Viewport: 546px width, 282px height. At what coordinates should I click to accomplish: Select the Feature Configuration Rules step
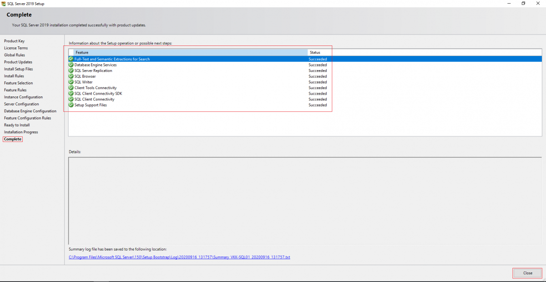28,118
